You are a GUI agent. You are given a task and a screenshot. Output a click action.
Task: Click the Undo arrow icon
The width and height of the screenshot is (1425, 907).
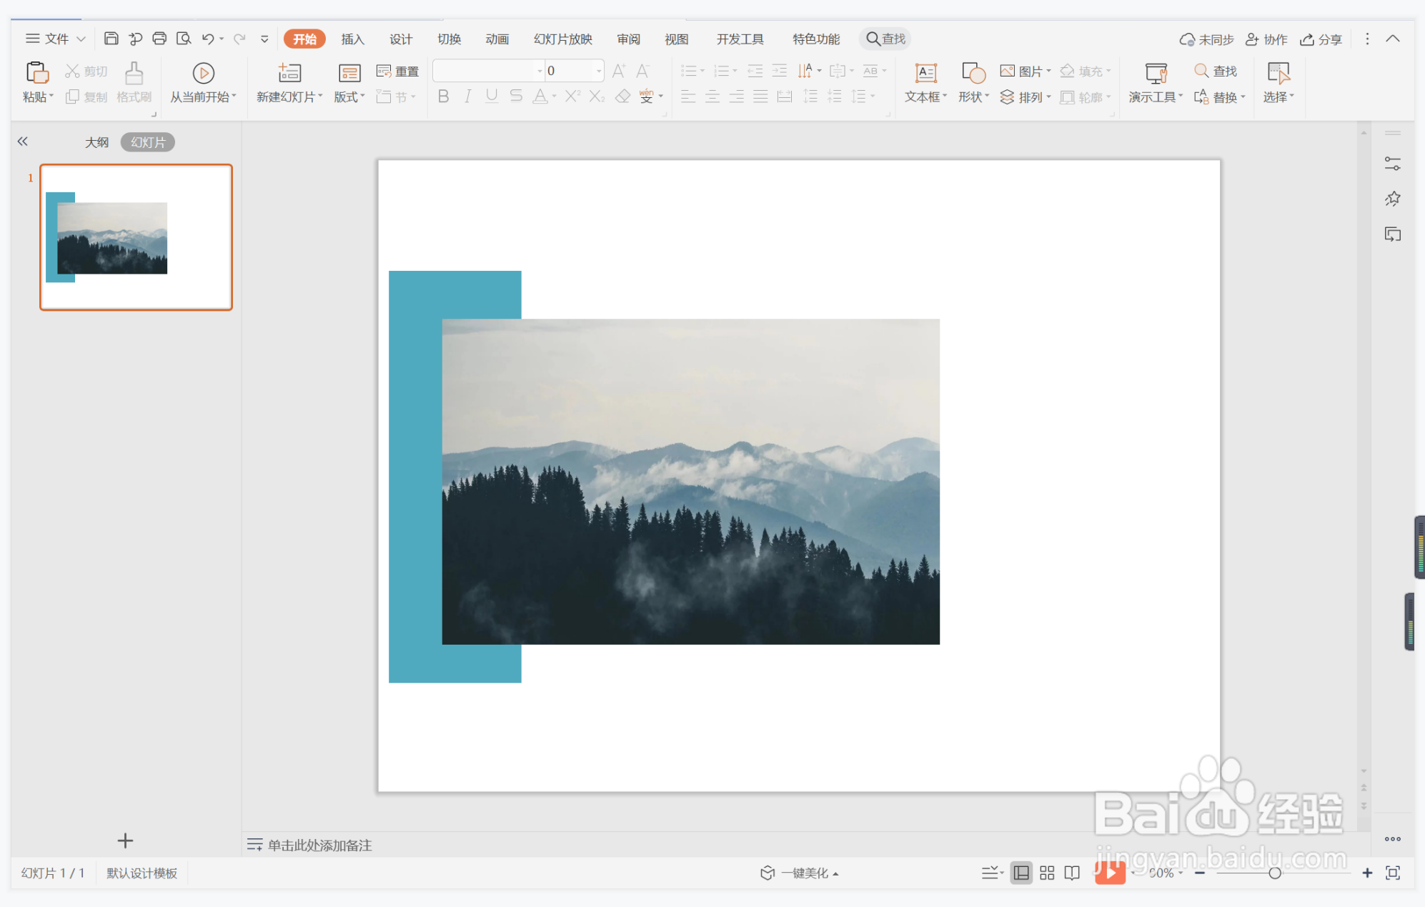pos(208,39)
